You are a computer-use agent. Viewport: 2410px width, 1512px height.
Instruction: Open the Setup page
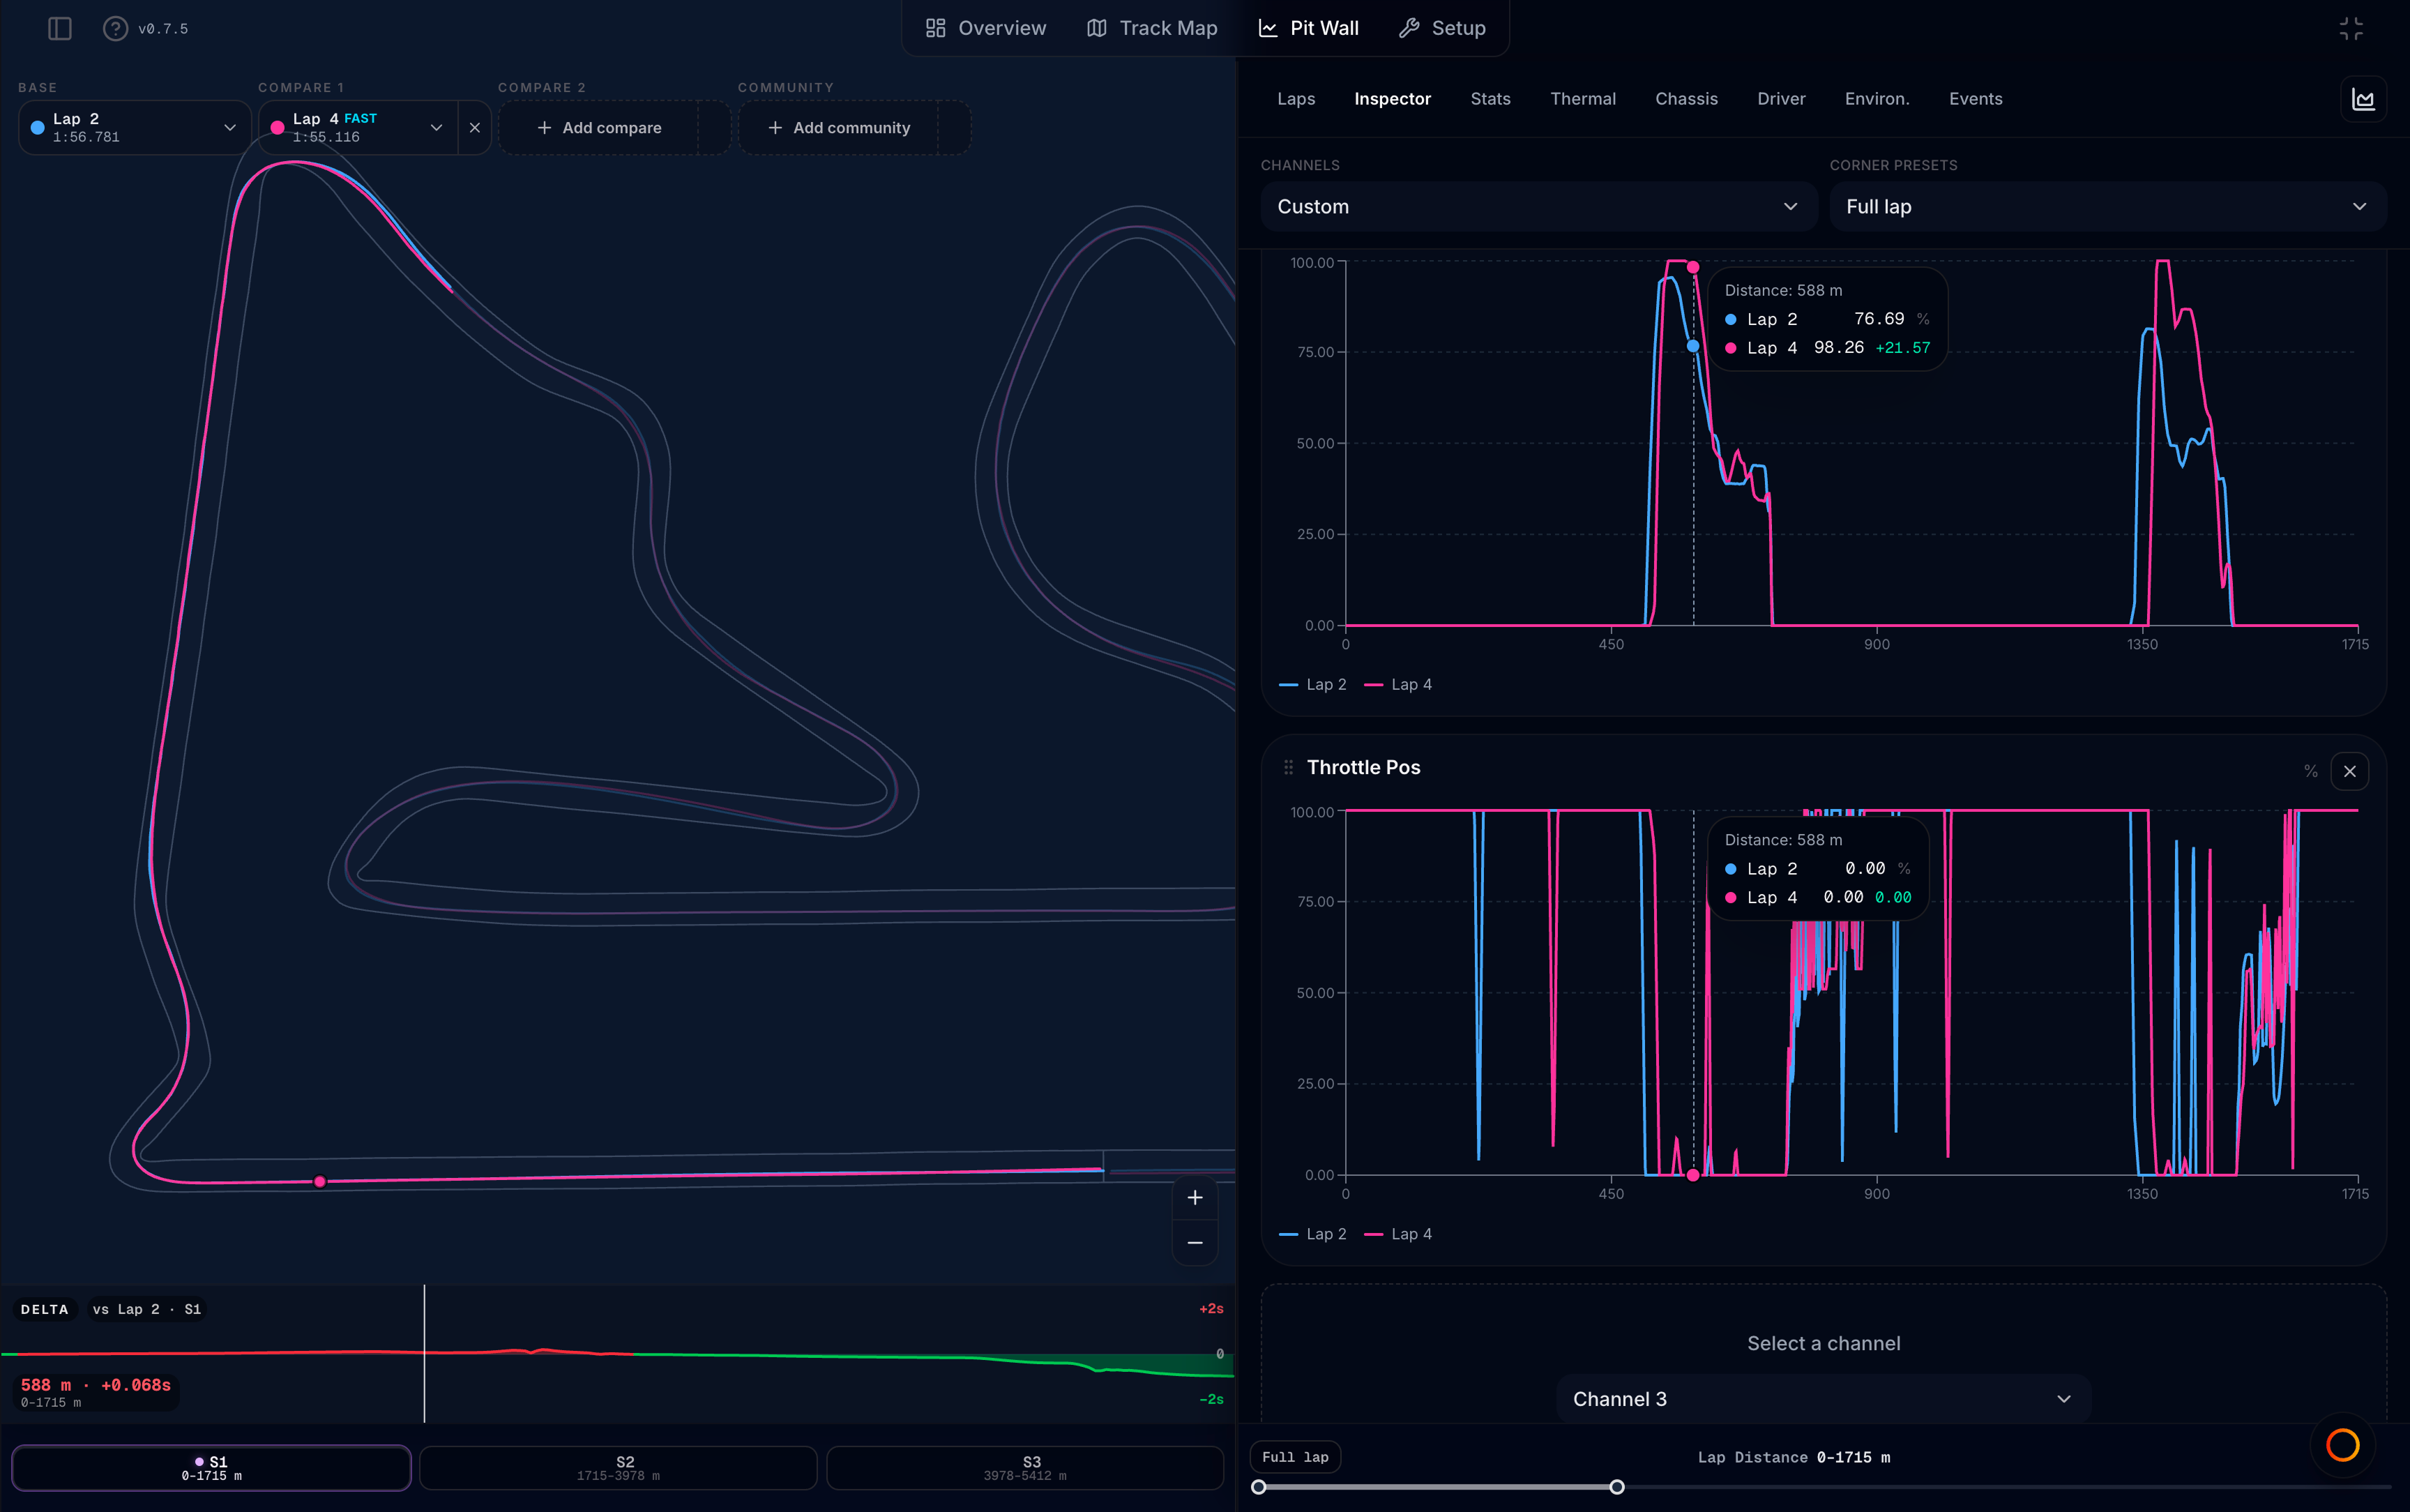(x=1441, y=28)
